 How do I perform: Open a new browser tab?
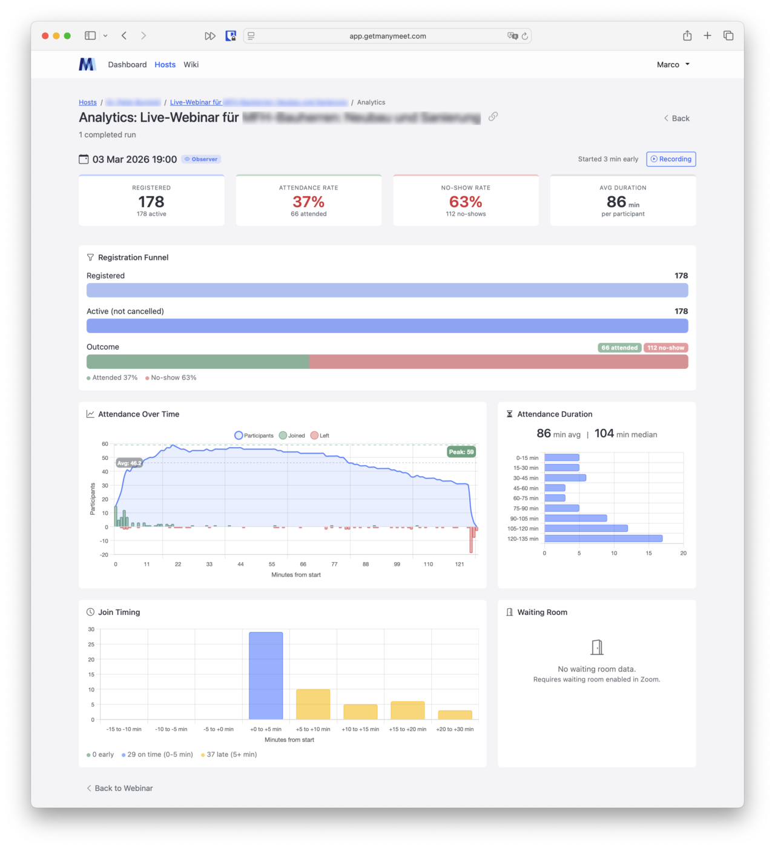tap(707, 36)
